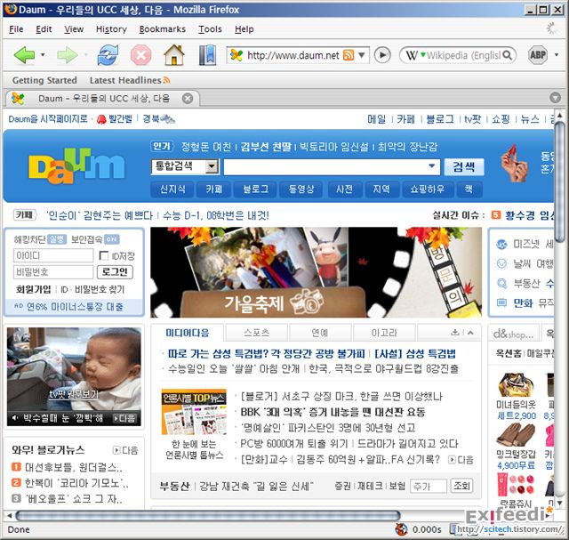The width and height of the screenshot is (569, 540).
Task: Click the green Back arrow button
Action: point(24,55)
